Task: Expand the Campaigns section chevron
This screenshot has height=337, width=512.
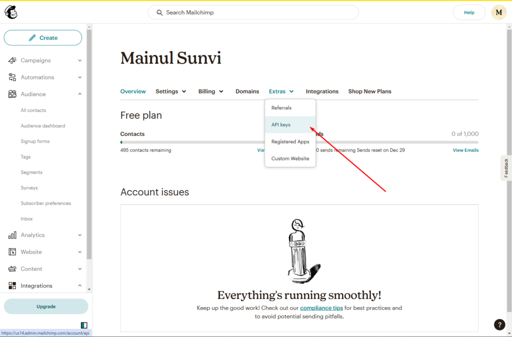Action: click(x=79, y=60)
